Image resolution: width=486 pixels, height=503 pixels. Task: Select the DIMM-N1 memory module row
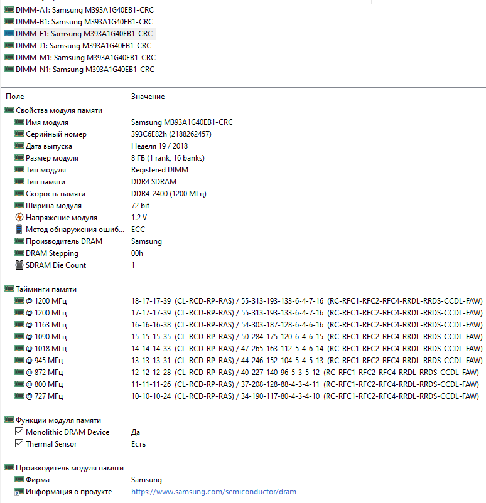85,69
